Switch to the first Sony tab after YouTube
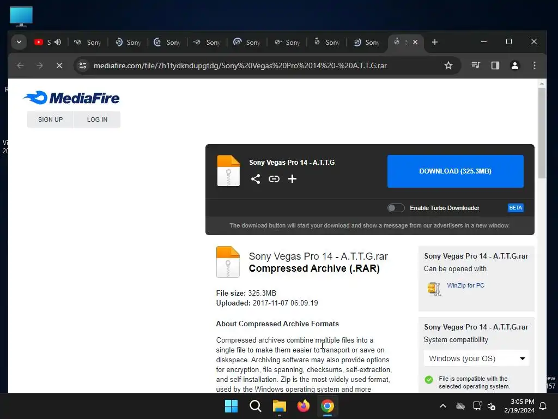Image resolution: width=558 pixels, height=419 pixels. (x=88, y=42)
